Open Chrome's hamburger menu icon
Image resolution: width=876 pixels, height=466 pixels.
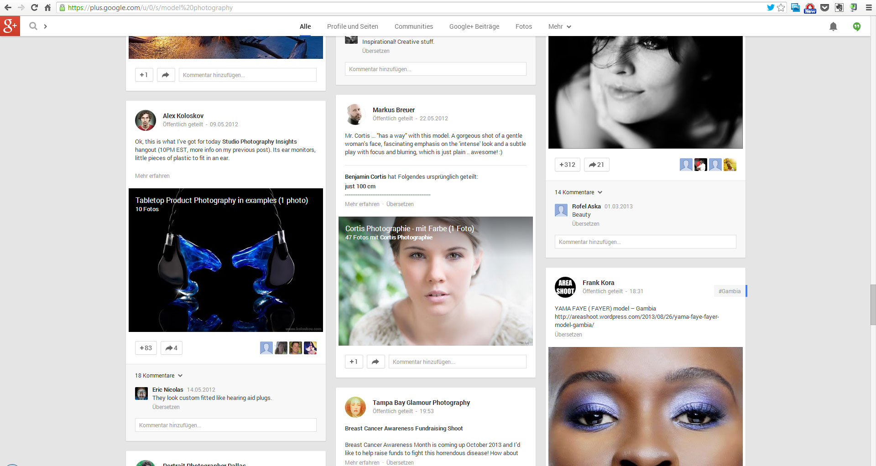(869, 8)
